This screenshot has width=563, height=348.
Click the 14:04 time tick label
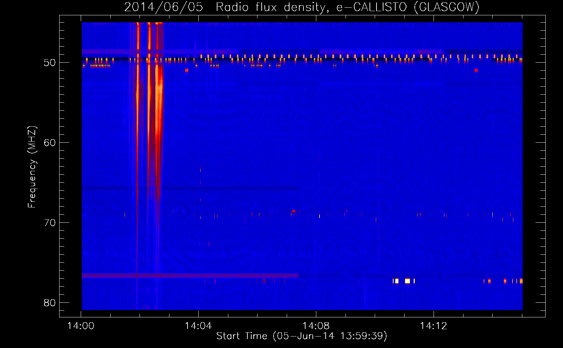[198, 326]
